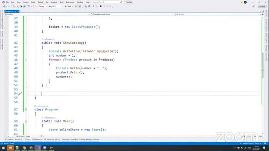Click the user account avatar icon
269x151 pixels.
tap(245, 2)
